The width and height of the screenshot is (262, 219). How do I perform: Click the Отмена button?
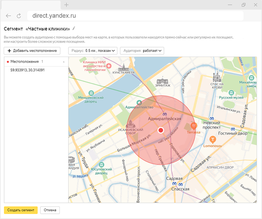tap(50, 210)
